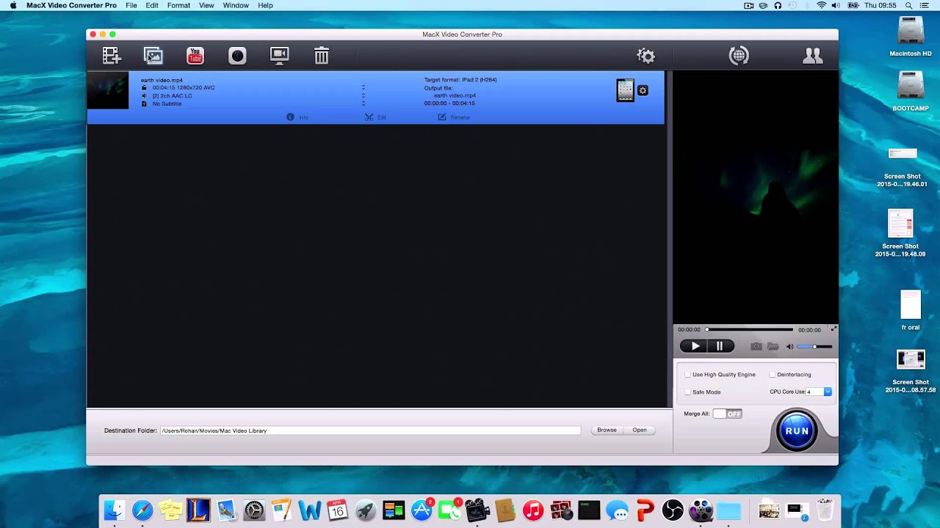940x528 pixels.
Task: Click the Add Video toolbar icon
Action: pos(112,56)
